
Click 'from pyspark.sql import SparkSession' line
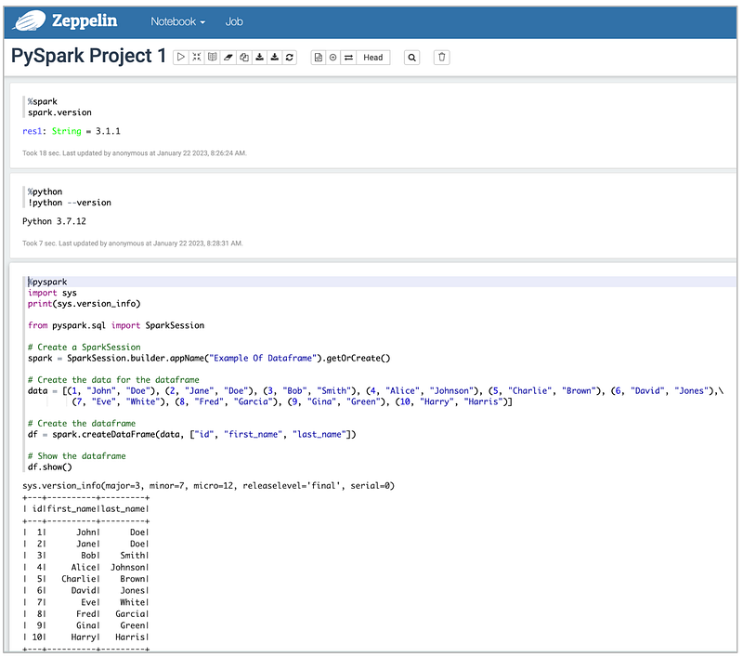[116, 325]
